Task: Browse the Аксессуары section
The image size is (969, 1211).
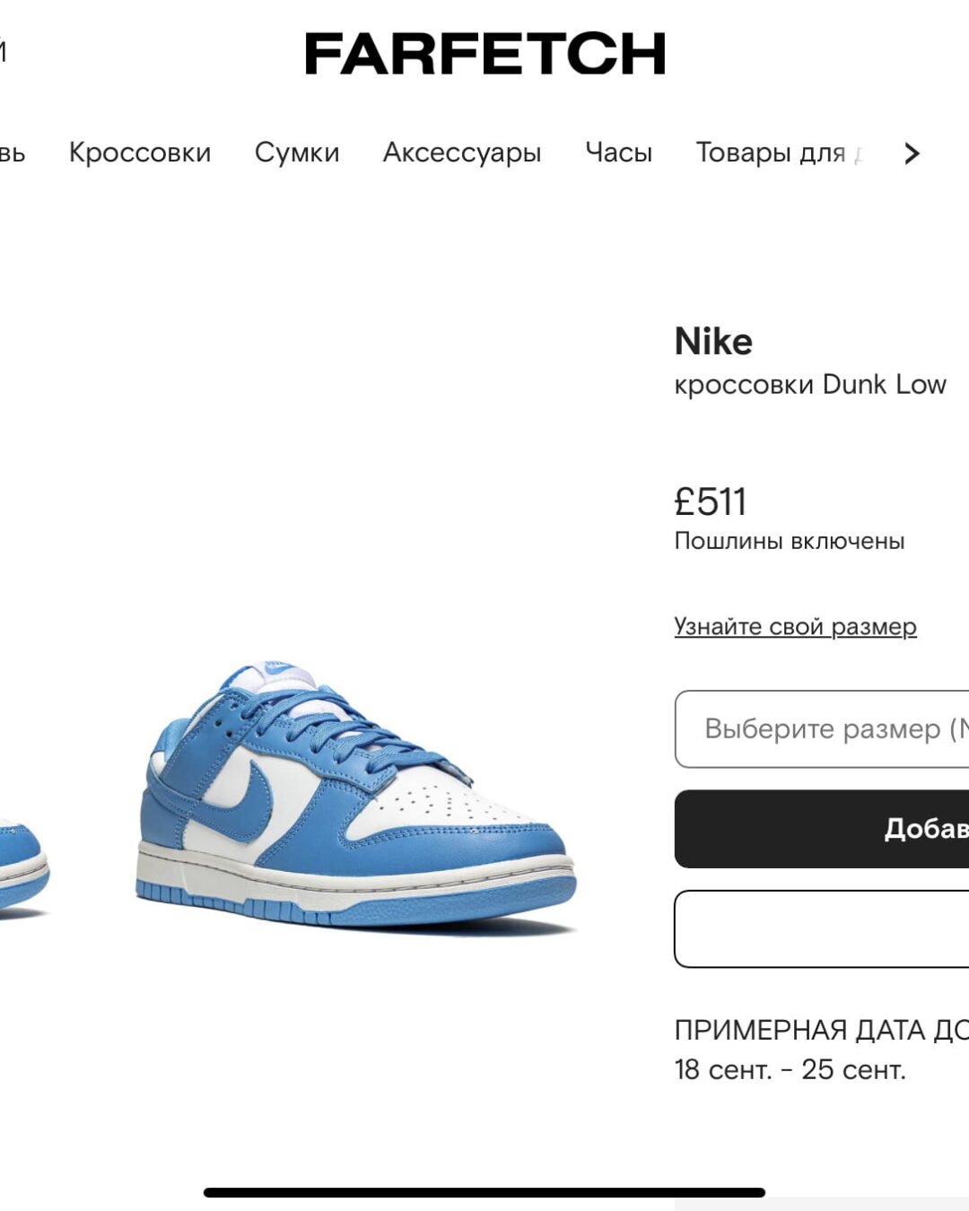Action: click(x=462, y=152)
